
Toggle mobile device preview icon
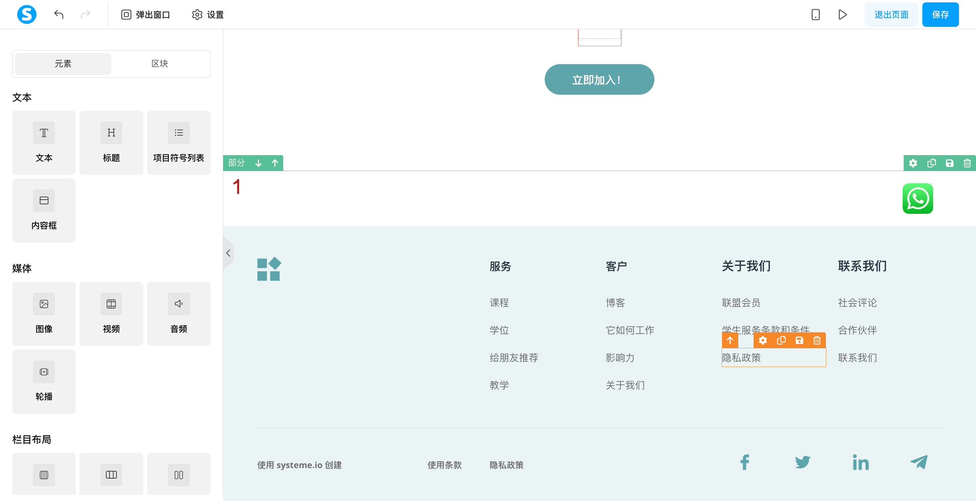point(815,14)
